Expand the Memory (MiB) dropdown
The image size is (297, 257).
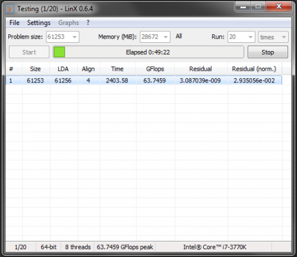tap(166, 37)
